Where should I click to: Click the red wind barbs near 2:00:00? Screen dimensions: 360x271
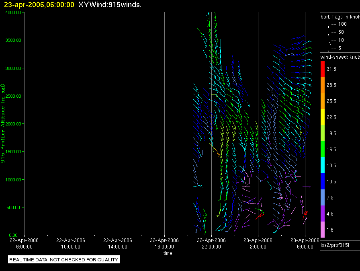click(x=262, y=214)
